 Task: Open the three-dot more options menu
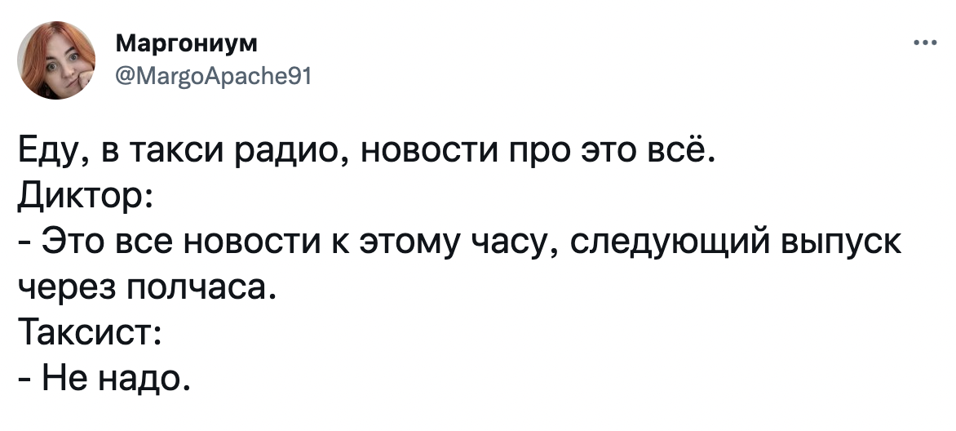pyautogui.click(x=925, y=44)
